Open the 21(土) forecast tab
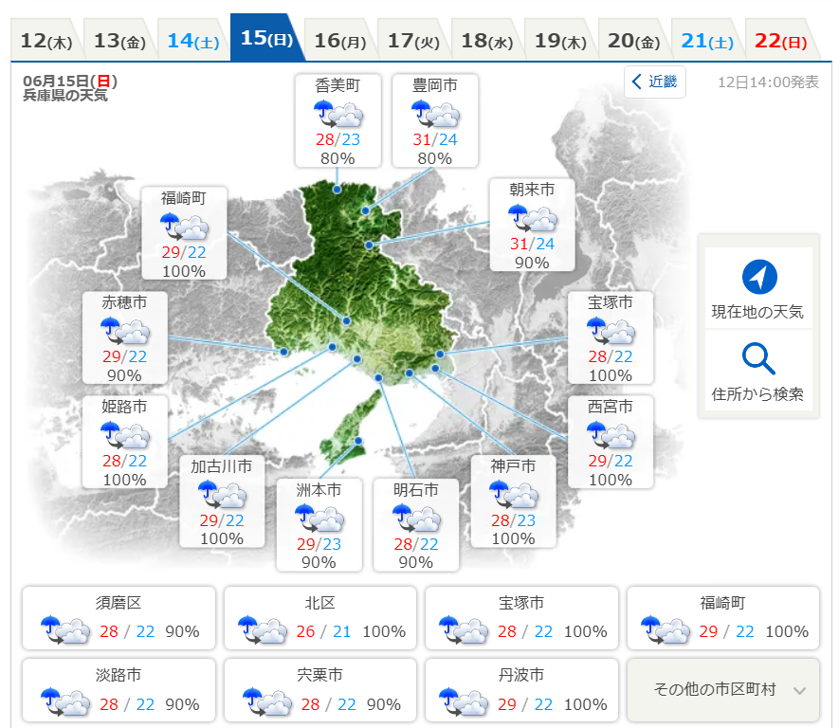This screenshot has height=728, width=839. [707, 40]
